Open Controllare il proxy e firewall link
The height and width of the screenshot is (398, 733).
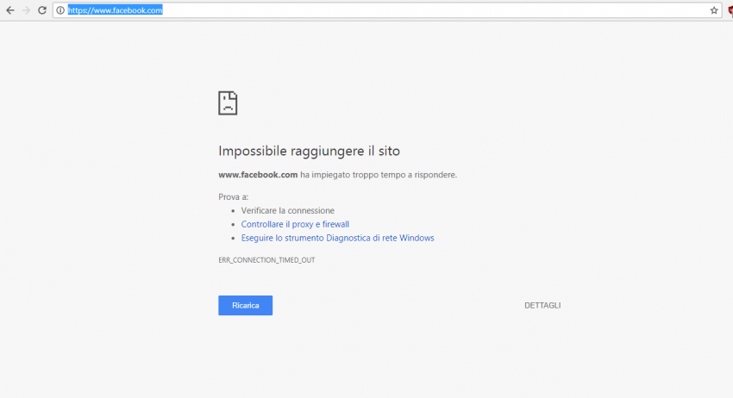295,224
